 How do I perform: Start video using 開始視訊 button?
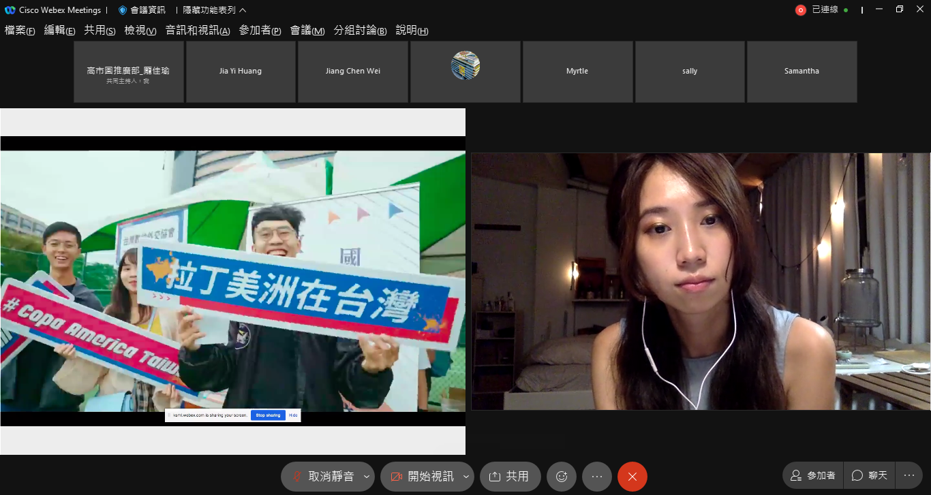coord(422,477)
